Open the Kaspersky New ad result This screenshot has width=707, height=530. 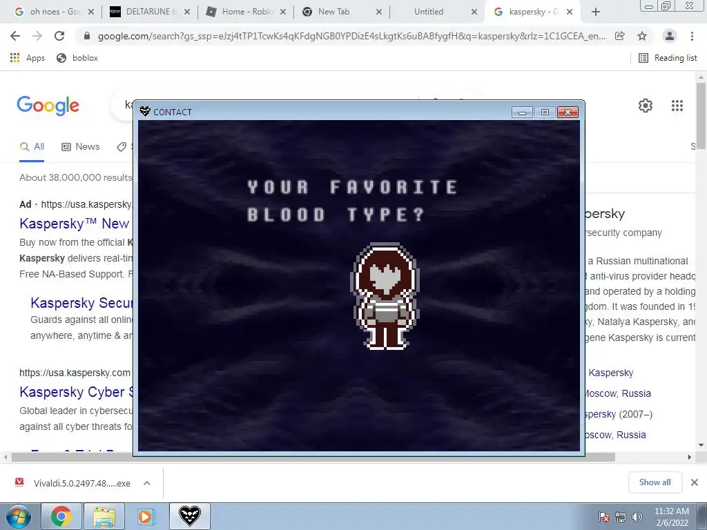click(x=75, y=223)
